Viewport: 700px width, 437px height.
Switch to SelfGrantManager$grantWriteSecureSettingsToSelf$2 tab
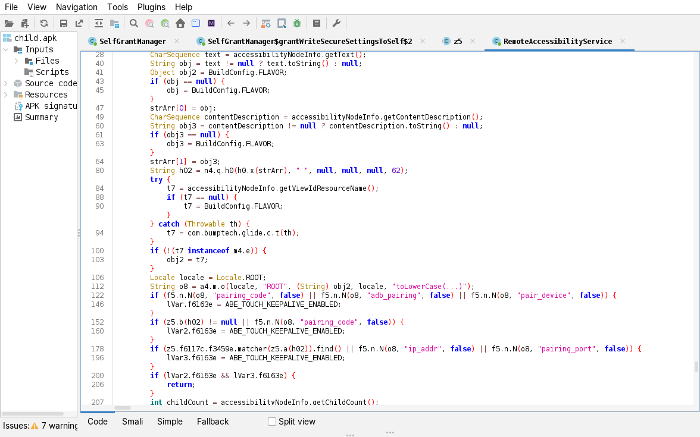point(310,42)
